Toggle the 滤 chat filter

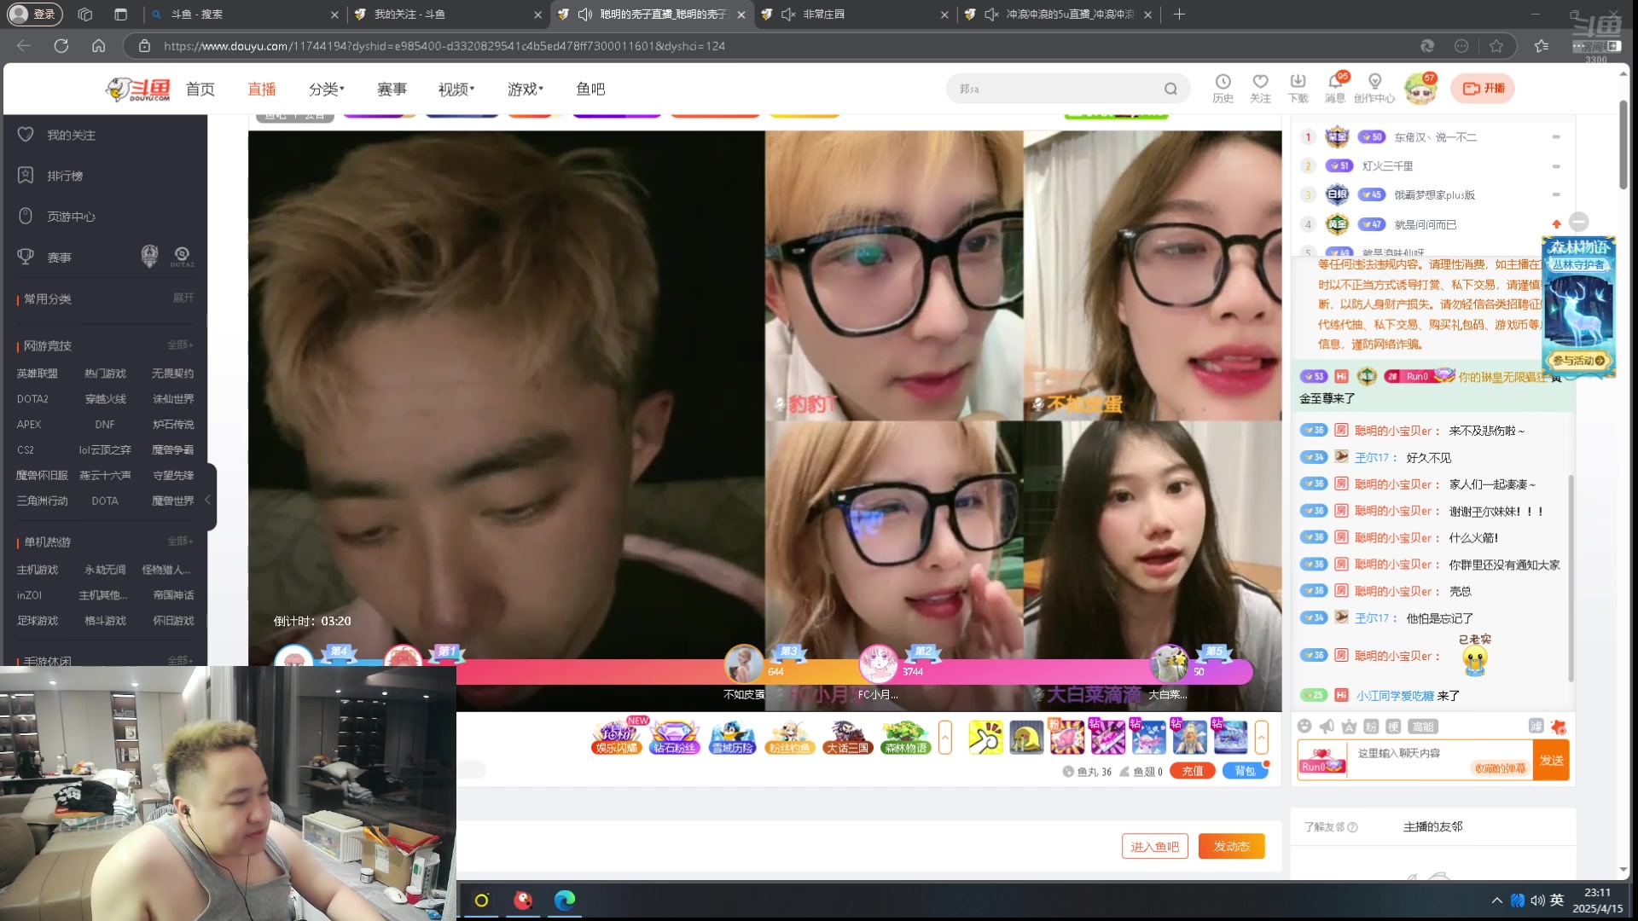click(1536, 727)
